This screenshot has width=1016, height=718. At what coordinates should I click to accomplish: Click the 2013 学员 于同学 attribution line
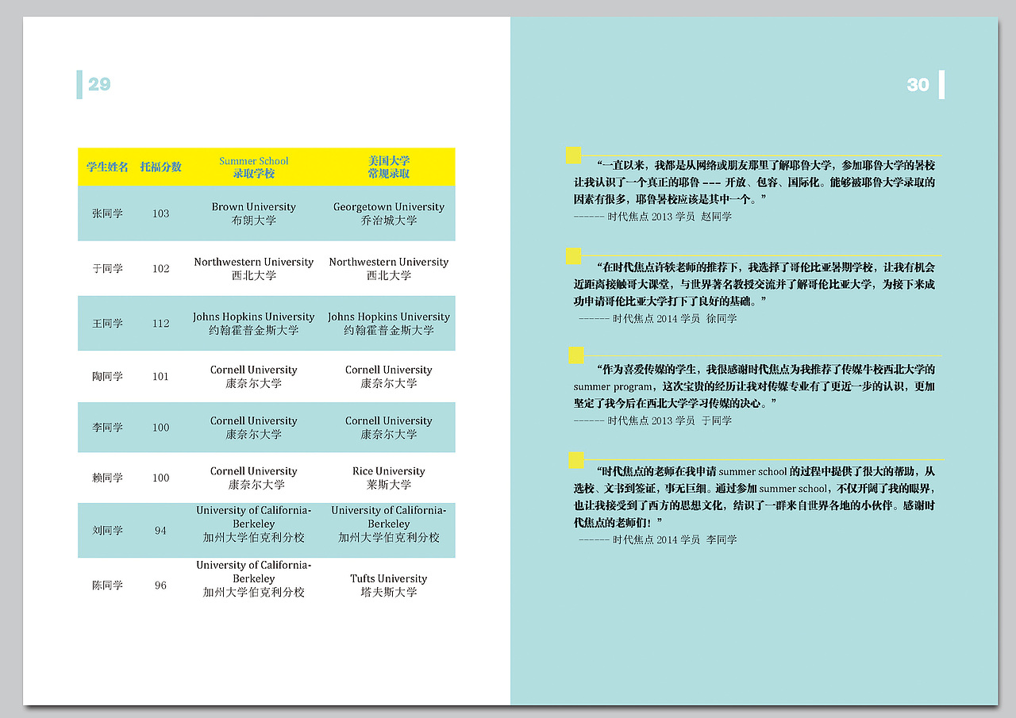[652, 420]
